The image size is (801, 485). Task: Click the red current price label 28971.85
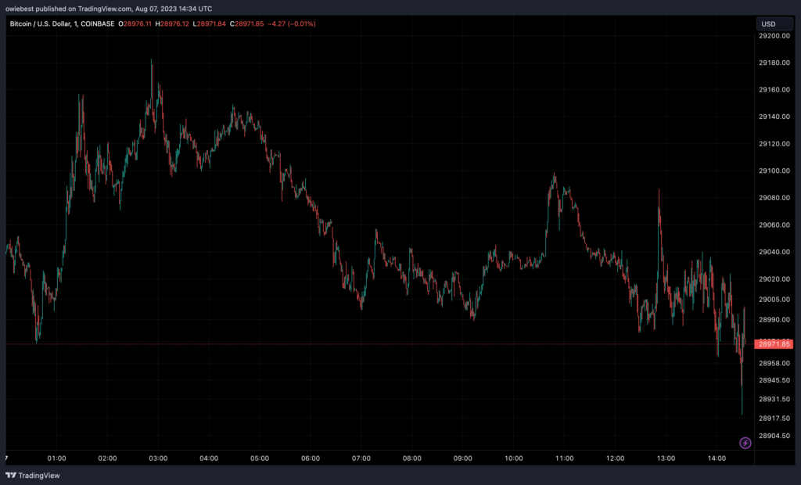773,344
